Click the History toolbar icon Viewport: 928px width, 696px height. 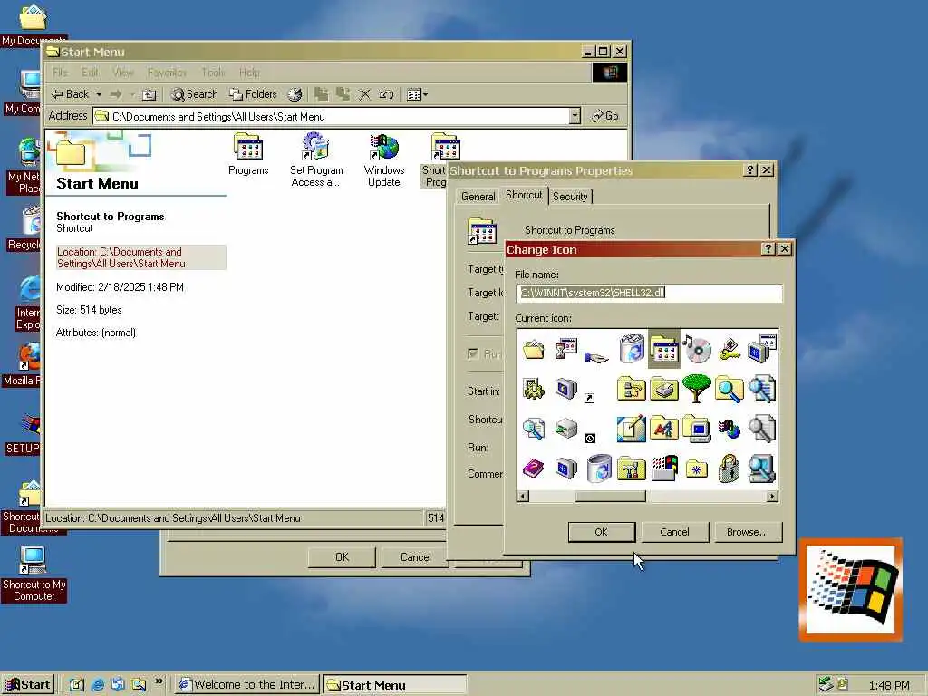(x=295, y=94)
